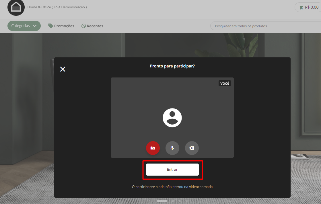Image resolution: width=321 pixels, height=204 pixels.
Task: Open the Promoções section
Action: [61, 26]
